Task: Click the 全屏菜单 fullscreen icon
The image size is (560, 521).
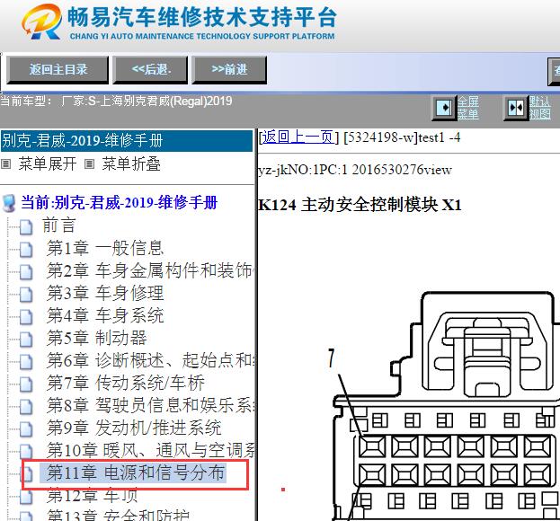Action: [x=444, y=108]
